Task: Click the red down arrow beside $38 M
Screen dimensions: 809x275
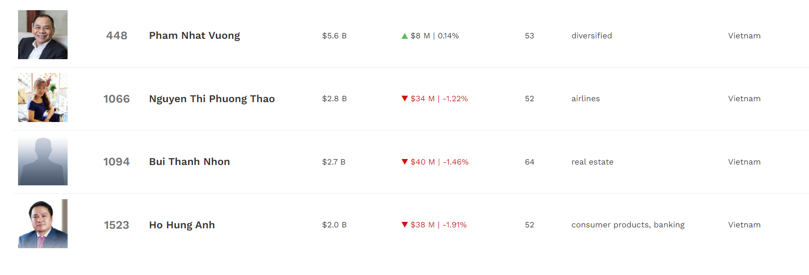Action: [x=405, y=225]
